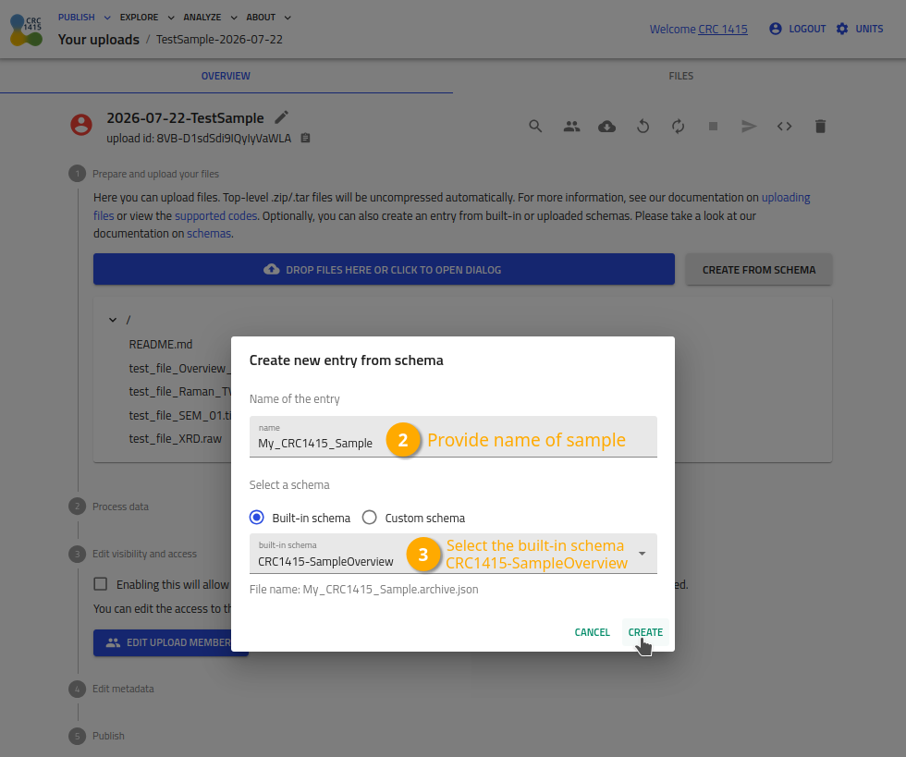
Task: Click CREATE FROM SCHEMA button
Action: [759, 270]
